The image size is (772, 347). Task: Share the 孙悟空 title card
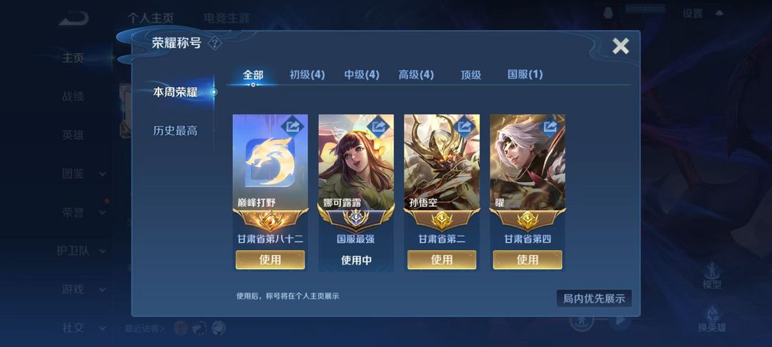click(x=465, y=127)
